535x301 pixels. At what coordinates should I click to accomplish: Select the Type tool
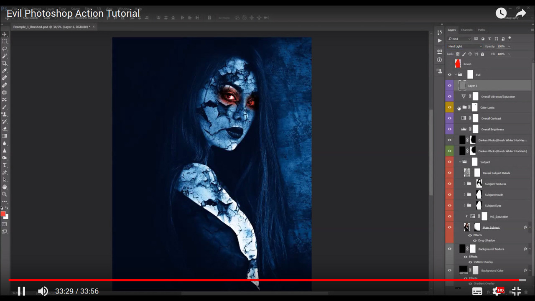point(5,166)
